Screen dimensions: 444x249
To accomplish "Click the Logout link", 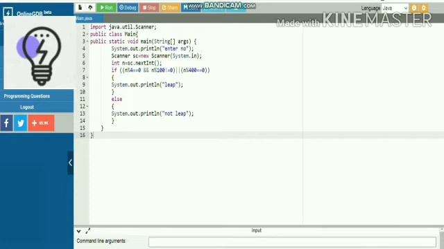I will (x=27, y=107).
